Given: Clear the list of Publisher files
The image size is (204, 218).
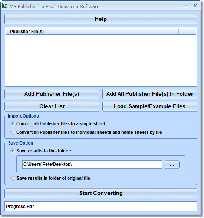Looking at the screenshot, I should (52, 107).
